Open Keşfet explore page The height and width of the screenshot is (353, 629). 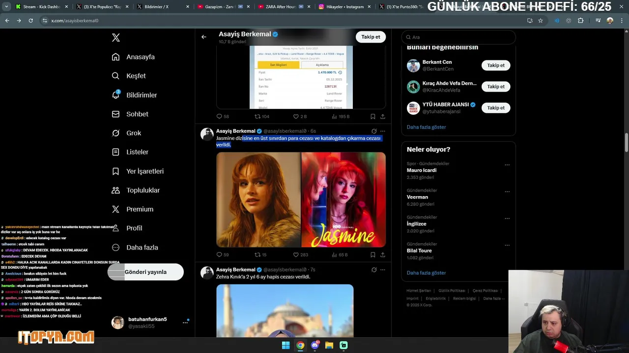point(129,76)
